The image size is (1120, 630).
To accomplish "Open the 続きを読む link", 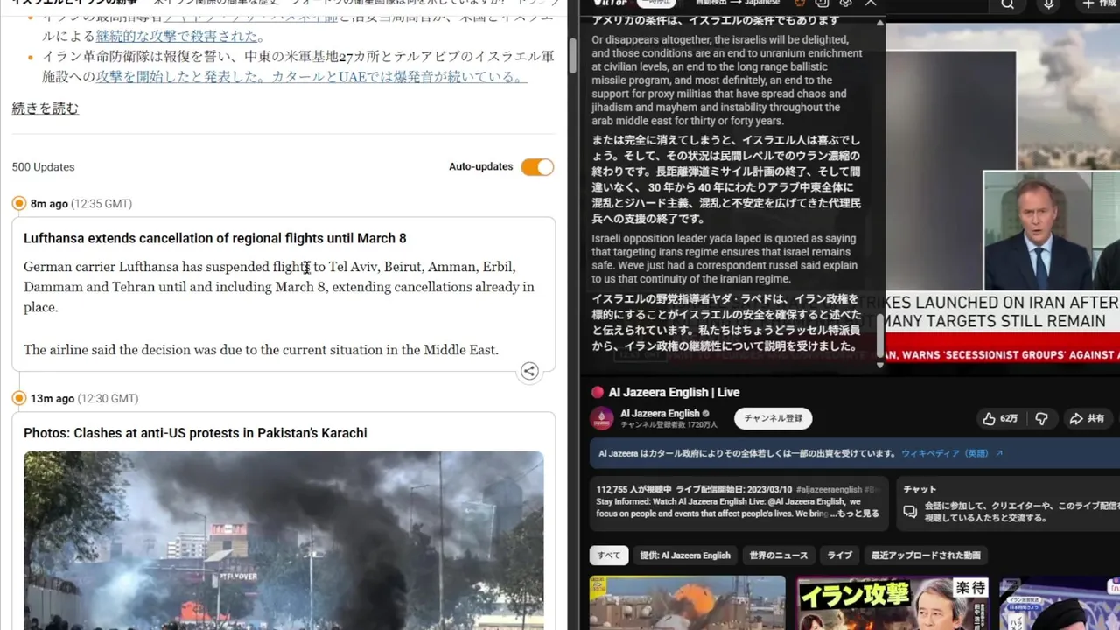I will coord(45,108).
